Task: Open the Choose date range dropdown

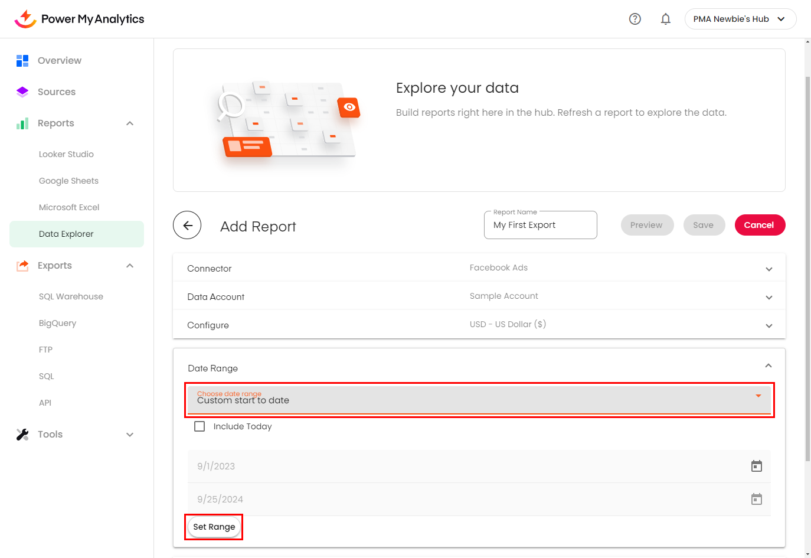Action: pyautogui.click(x=479, y=400)
